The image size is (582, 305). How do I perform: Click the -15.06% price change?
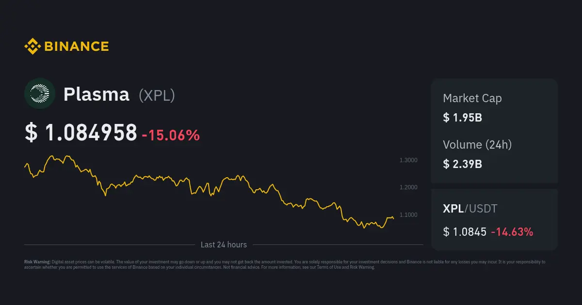pyautogui.click(x=171, y=136)
